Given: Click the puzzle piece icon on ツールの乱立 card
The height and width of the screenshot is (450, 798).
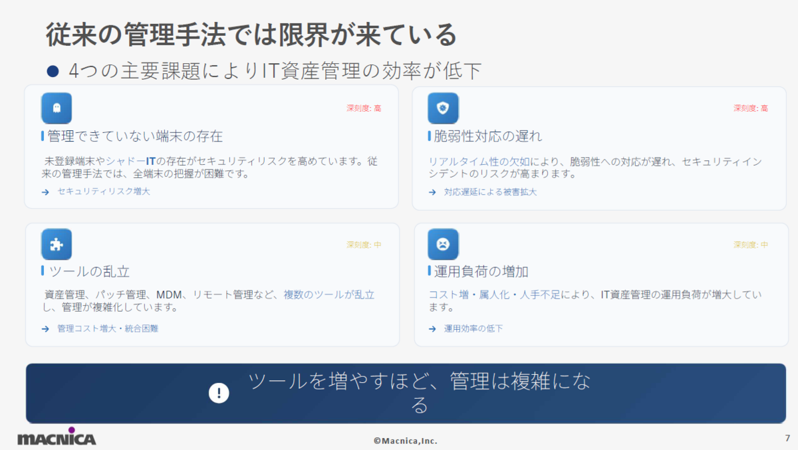Looking at the screenshot, I should [x=57, y=244].
